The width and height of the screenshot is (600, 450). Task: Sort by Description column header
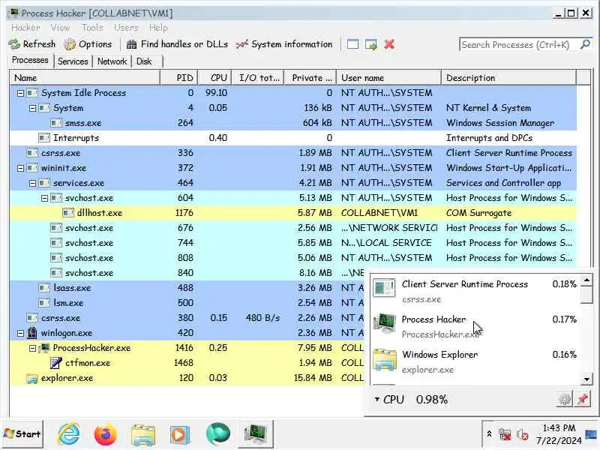pos(509,78)
